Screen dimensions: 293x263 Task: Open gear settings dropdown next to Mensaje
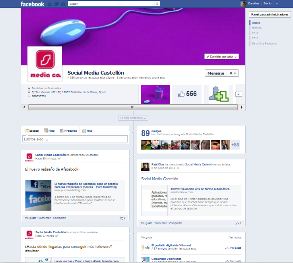point(233,73)
